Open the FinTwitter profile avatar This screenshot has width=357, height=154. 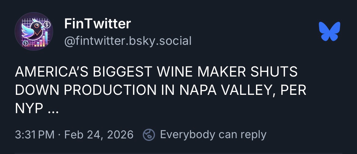34,31
